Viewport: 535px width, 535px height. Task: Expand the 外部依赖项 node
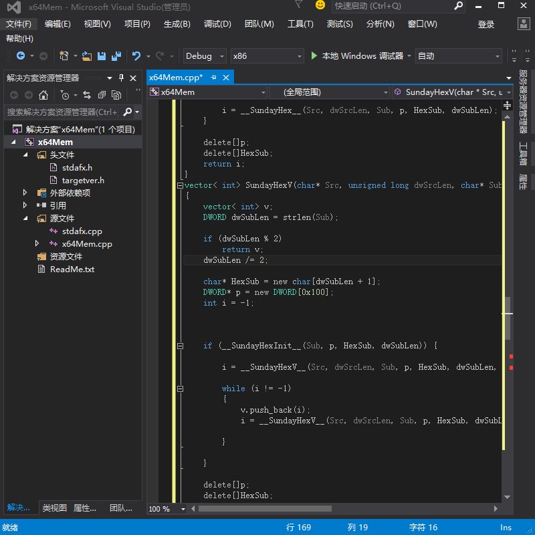pos(25,193)
